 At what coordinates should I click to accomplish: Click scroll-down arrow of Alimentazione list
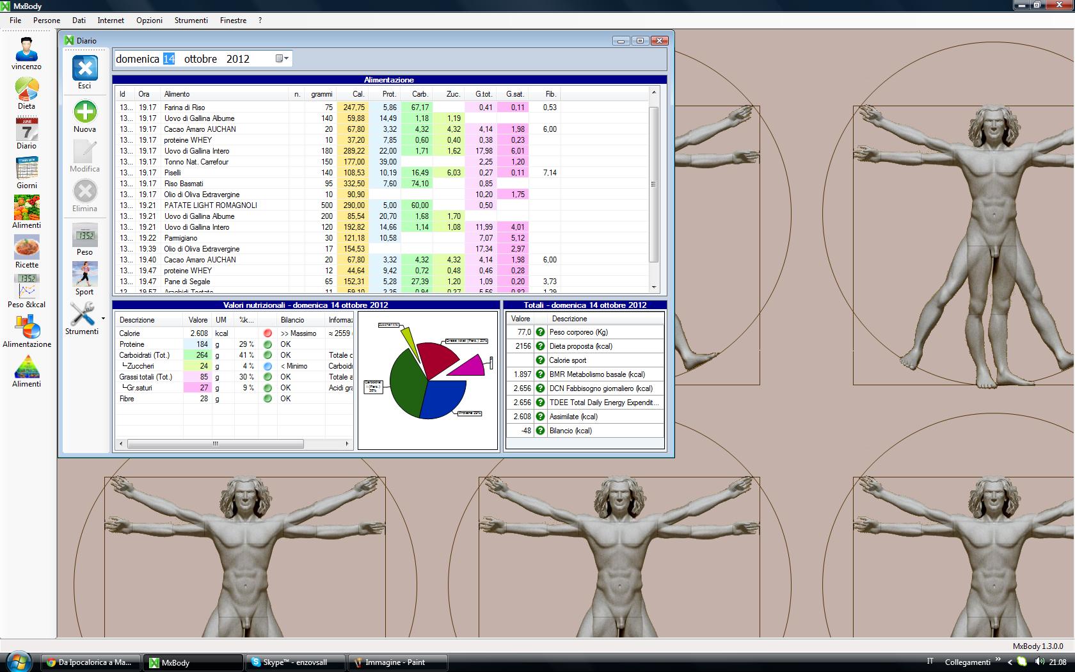click(653, 287)
